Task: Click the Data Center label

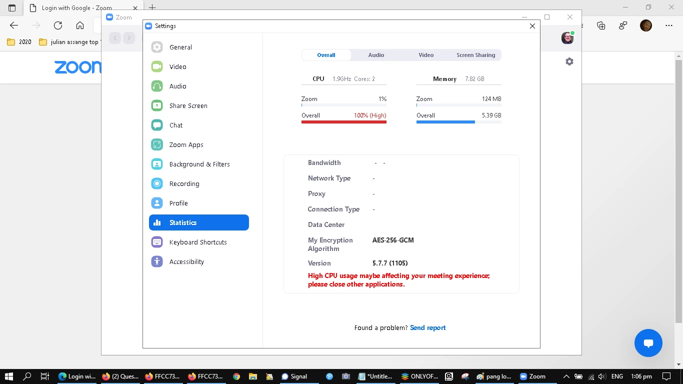Action: (326, 224)
